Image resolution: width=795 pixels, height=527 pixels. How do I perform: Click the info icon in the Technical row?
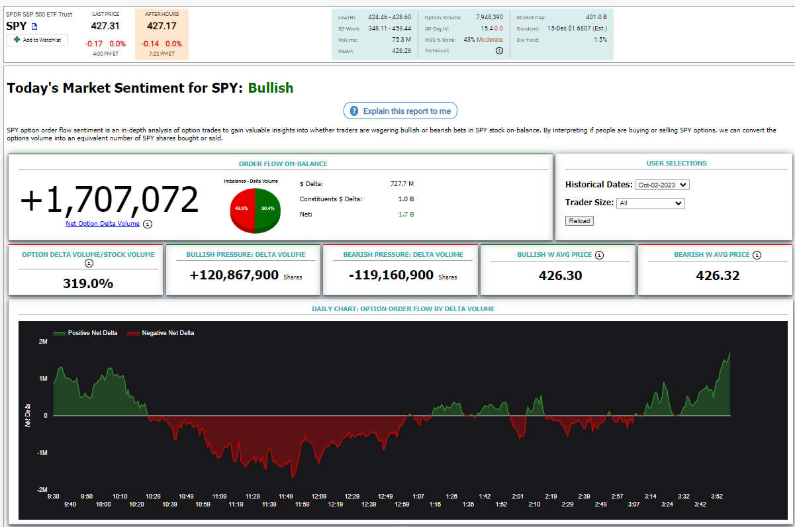499,50
